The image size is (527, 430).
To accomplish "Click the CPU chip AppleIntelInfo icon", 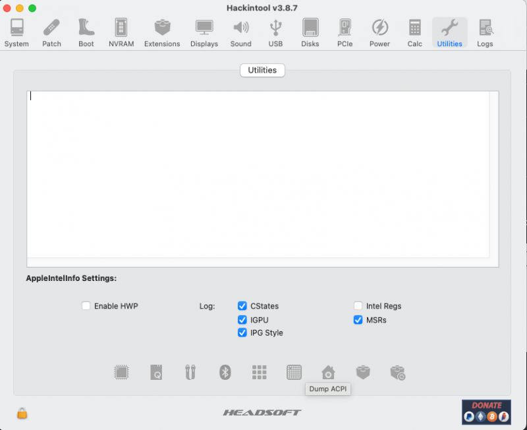I will pyautogui.click(x=121, y=372).
